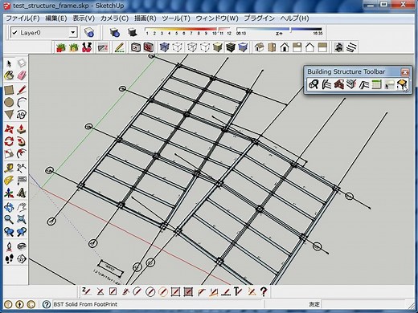Select the Section Plane tool
Image resolution: width=418 pixels, height=313 pixels.
22,258
